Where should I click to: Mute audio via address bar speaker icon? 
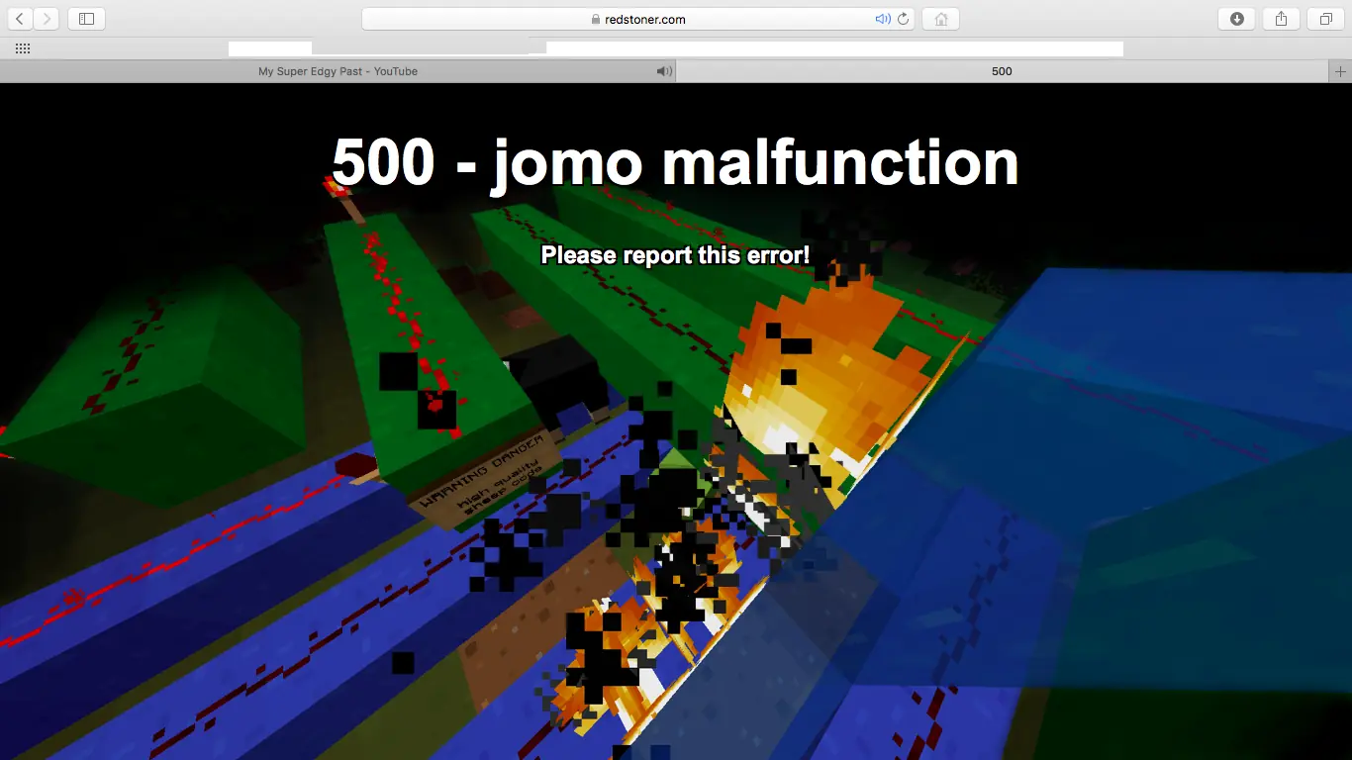pyautogui.click(x=882, y=19)
